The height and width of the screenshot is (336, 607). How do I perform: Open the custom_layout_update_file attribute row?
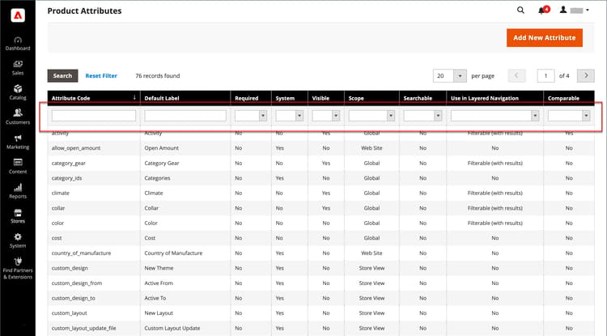coord(321,328)
